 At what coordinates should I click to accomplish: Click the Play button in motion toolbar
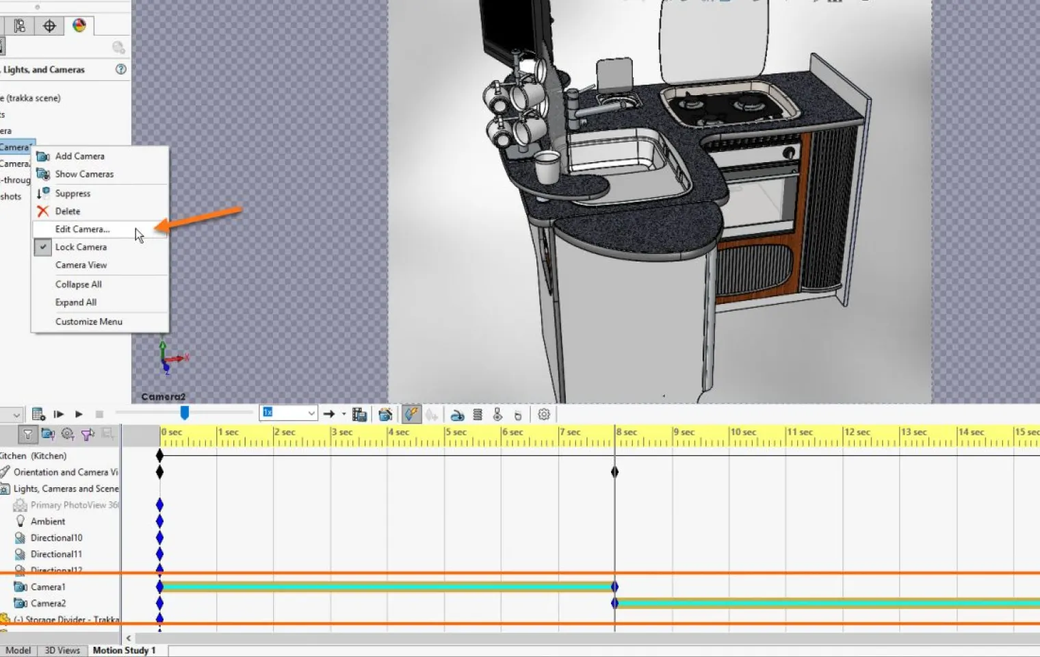tap(79, 414)
